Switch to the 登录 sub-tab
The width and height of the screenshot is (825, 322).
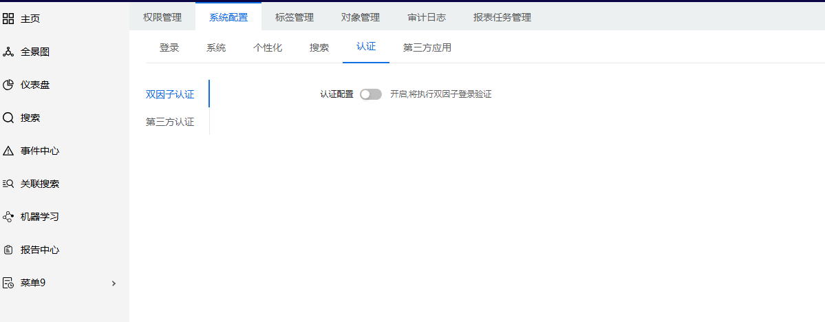point(169,47)
